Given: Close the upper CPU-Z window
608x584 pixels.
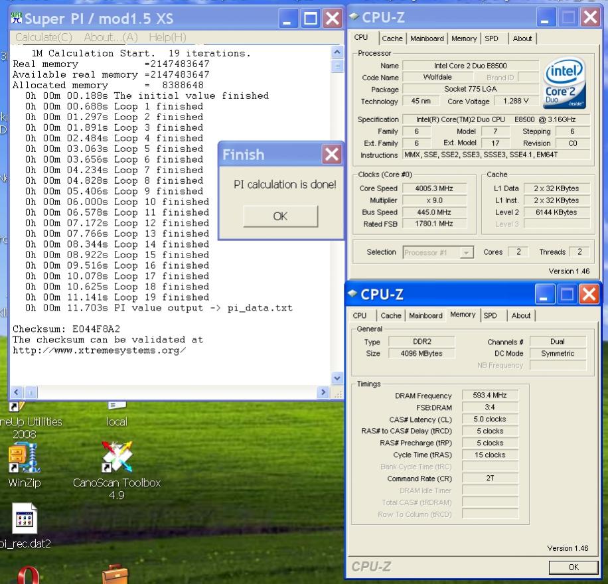Looking at the screenshot, I should [x=590, y=17].
